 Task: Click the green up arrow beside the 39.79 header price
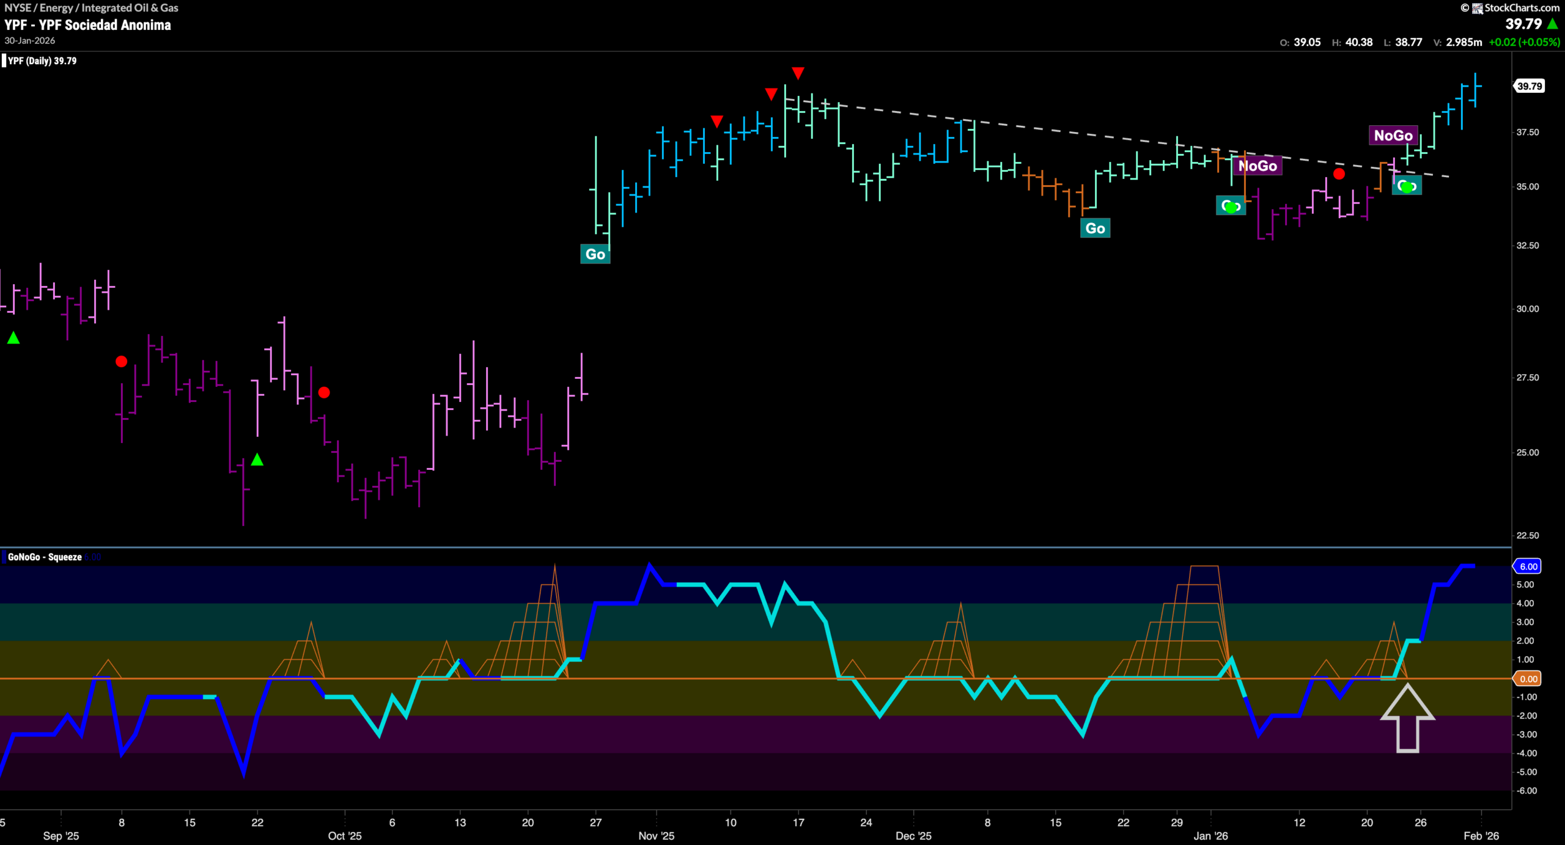(x=1553, y=24)
